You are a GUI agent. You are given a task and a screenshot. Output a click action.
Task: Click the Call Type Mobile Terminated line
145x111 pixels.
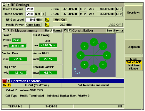47,96
